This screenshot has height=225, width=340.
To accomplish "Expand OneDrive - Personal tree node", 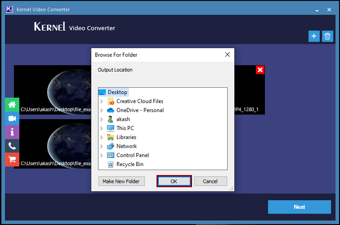I will click(102, 110).
